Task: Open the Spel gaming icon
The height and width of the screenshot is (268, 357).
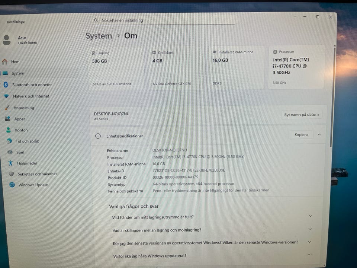Action: tap(10, 152)
